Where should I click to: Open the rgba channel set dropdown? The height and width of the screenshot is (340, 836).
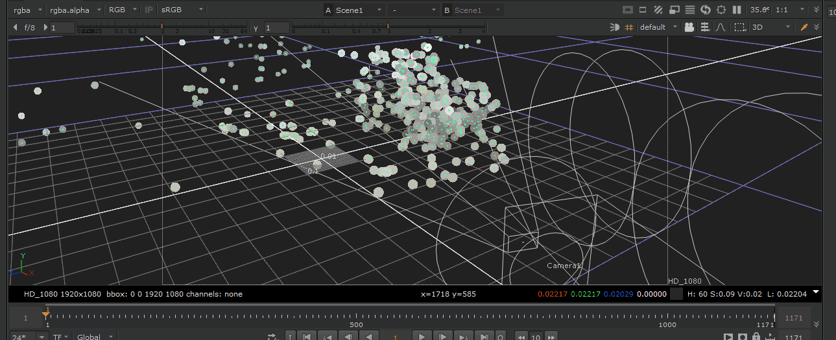pos(27,10)
